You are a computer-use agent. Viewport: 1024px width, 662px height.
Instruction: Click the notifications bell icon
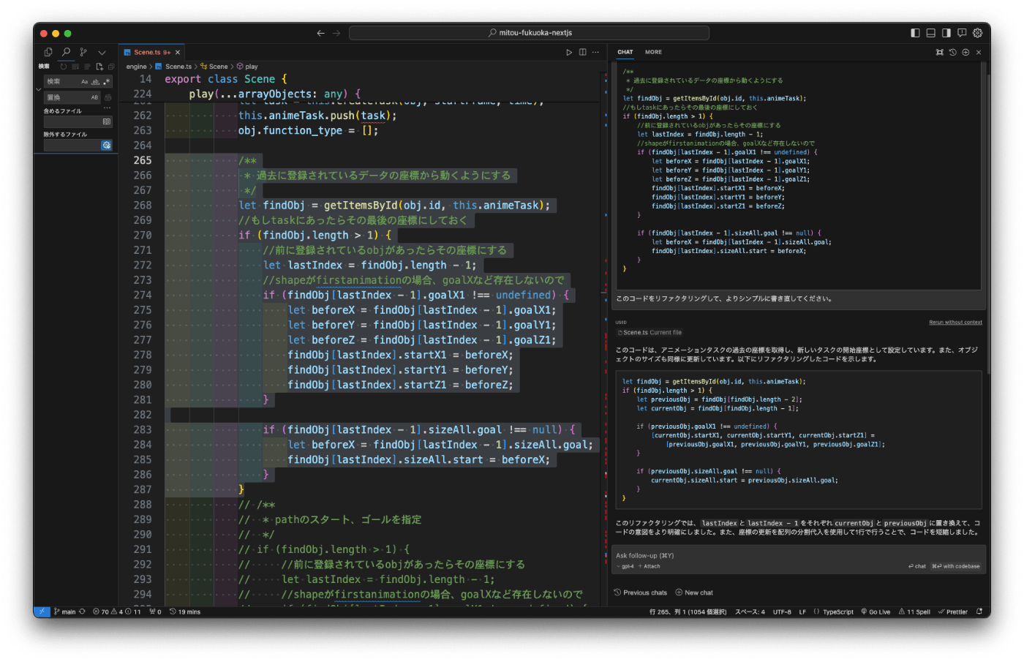tap(979, 612)
